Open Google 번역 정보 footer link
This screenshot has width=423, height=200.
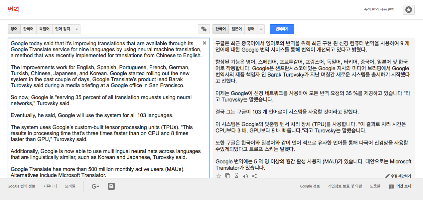(x=21, y=186)
